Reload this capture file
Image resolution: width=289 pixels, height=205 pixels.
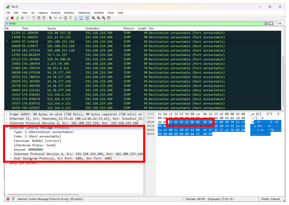coord(44,18)
